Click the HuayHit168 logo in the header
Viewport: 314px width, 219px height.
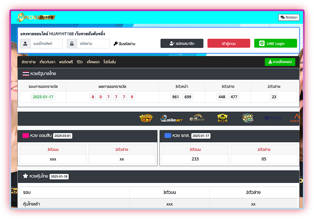point(36,17)
